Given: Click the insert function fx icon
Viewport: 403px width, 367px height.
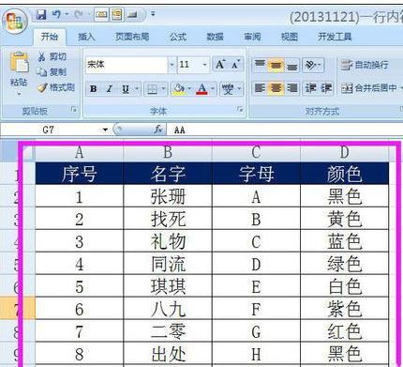Looking at the screenshot, I should click(x=158, y=129).
